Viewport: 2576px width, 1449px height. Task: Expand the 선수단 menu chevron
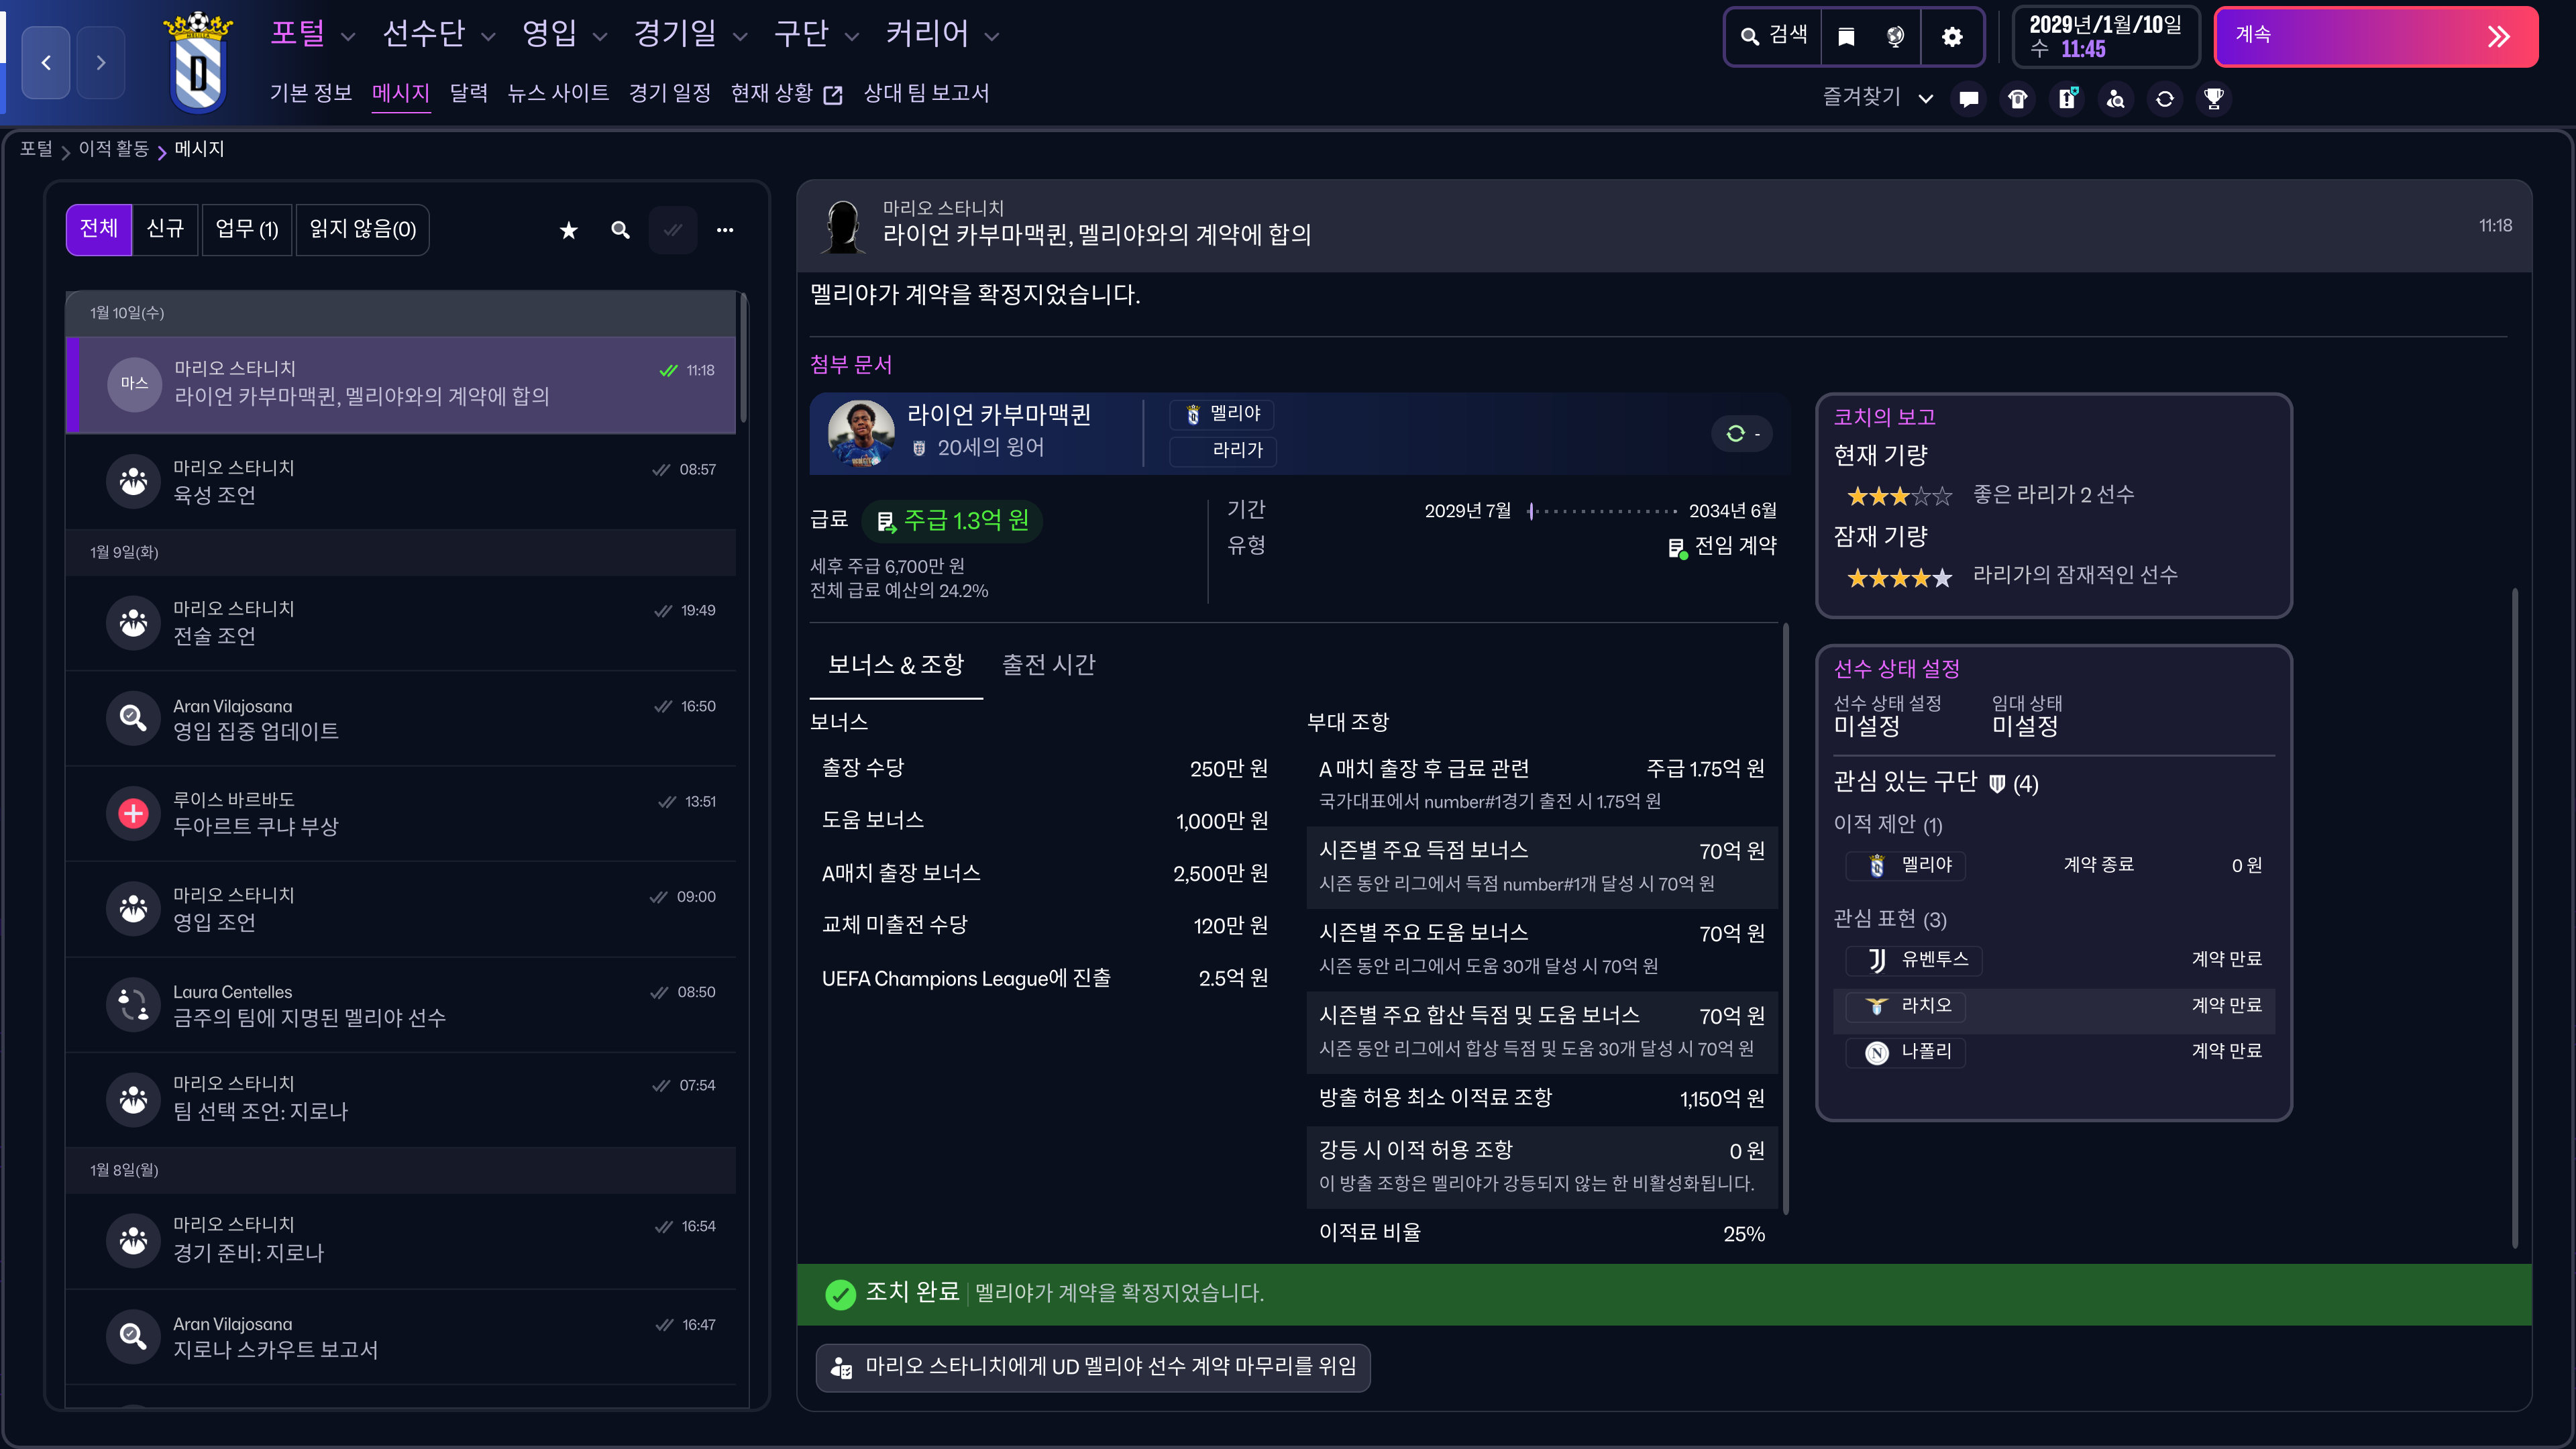(x=488, y=37)
